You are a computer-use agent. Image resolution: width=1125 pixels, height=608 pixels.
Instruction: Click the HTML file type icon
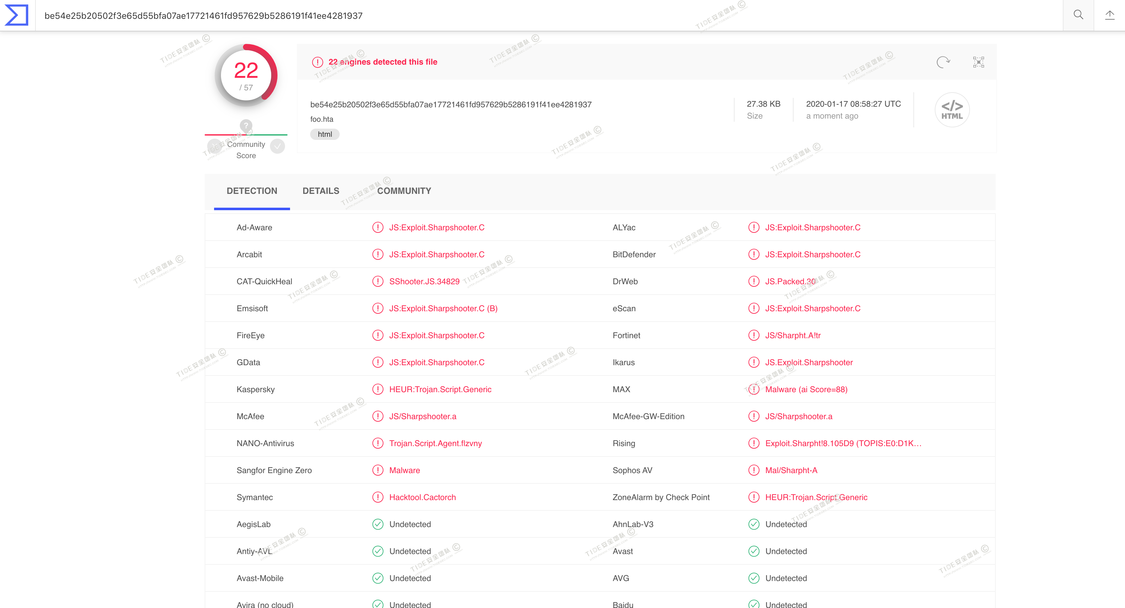[x=952, y=109]
